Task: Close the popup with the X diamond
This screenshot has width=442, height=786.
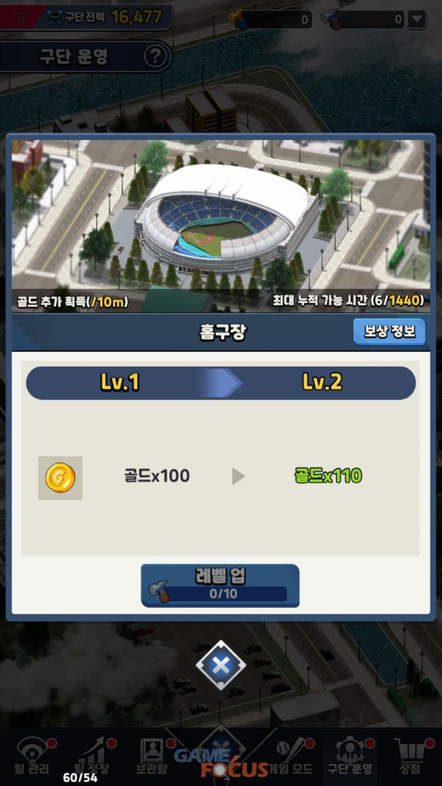Action: point(220,665)
